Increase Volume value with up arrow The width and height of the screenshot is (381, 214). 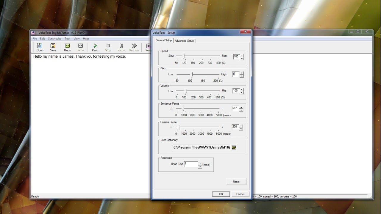[241, 89]
